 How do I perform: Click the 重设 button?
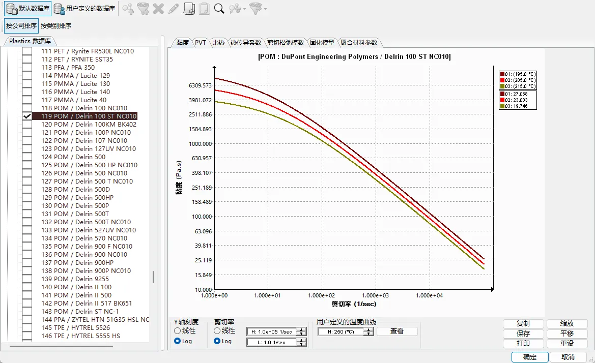[x=567, y=343]
